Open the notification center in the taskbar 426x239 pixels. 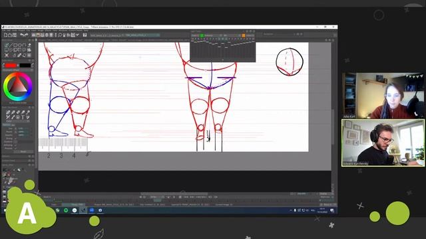click(332, 210)
